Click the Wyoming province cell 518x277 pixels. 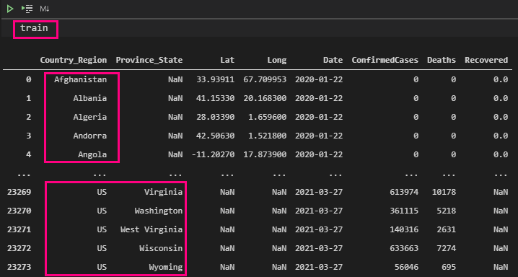click(x=165, y=267)
